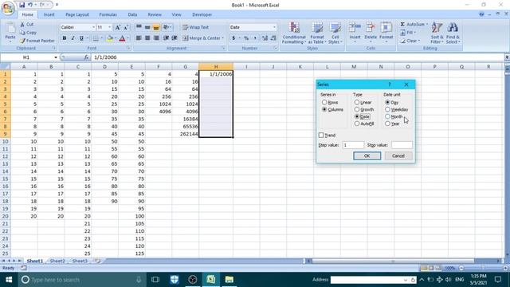Screen dimensions: 510x287
Task: Apply Fill Color bucket icon
Action: click(110, 38)
